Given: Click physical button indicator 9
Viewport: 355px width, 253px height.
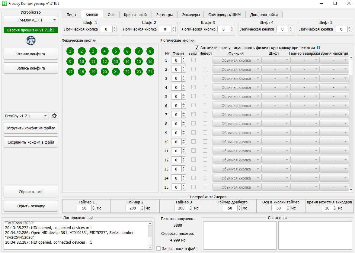Looking at the screenshot, I should pyautogui.click(x=70, y=61).
